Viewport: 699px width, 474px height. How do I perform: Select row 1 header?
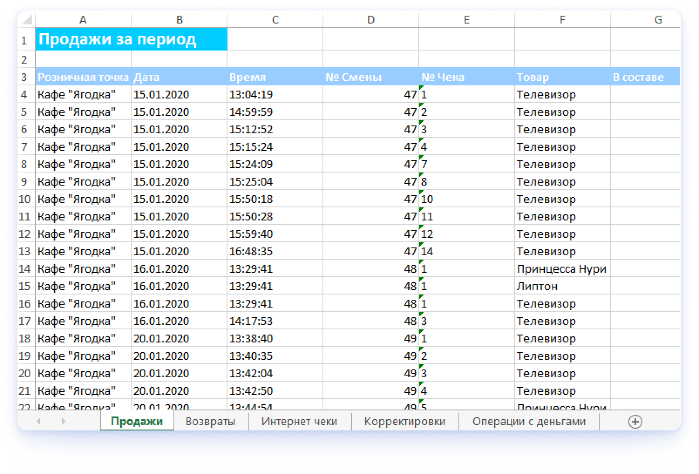(26, 40)
